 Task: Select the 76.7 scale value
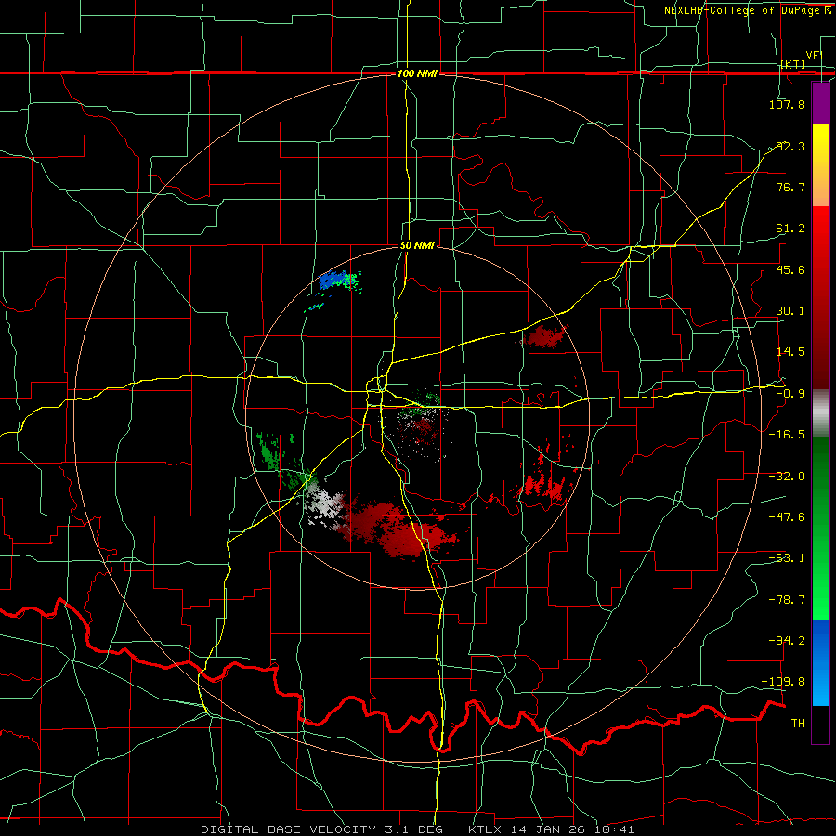790,187
